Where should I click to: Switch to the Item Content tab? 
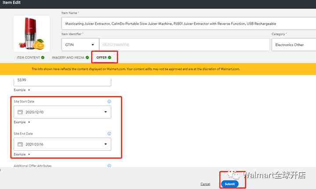click(30, 58)
